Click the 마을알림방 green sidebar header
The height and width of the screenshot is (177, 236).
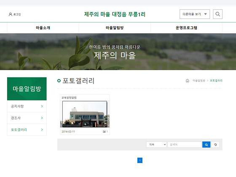click(27, 89)
